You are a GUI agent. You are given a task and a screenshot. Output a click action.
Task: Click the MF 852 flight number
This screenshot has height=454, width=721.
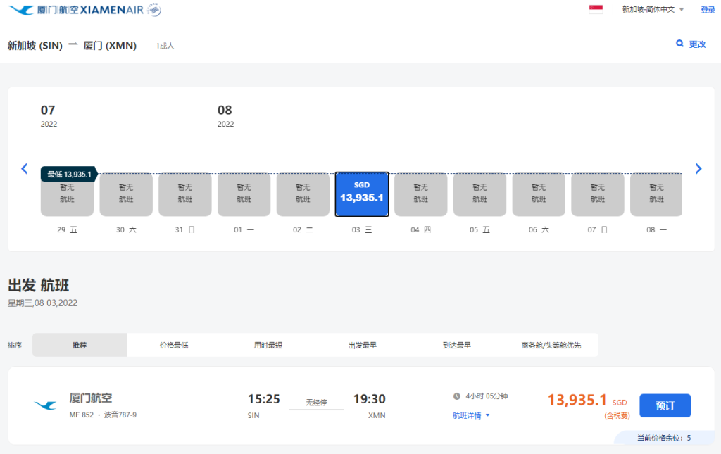pyautogui.click(x=82, y=415)
